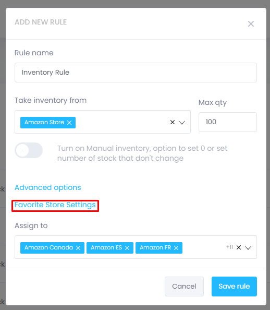
Task: Select the Amazon Canada tag label
Action: coord(48,247)
